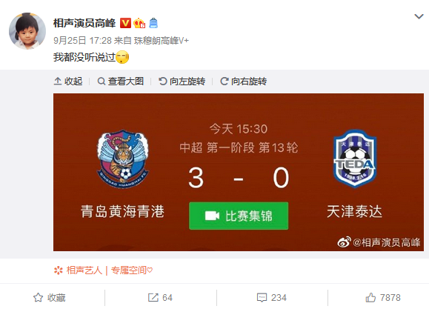Click the Tianjin TEDA team logo

355,159
